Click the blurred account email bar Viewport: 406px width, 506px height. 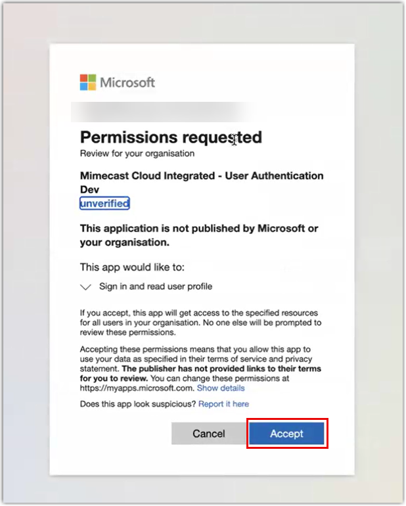click(158, 112)
